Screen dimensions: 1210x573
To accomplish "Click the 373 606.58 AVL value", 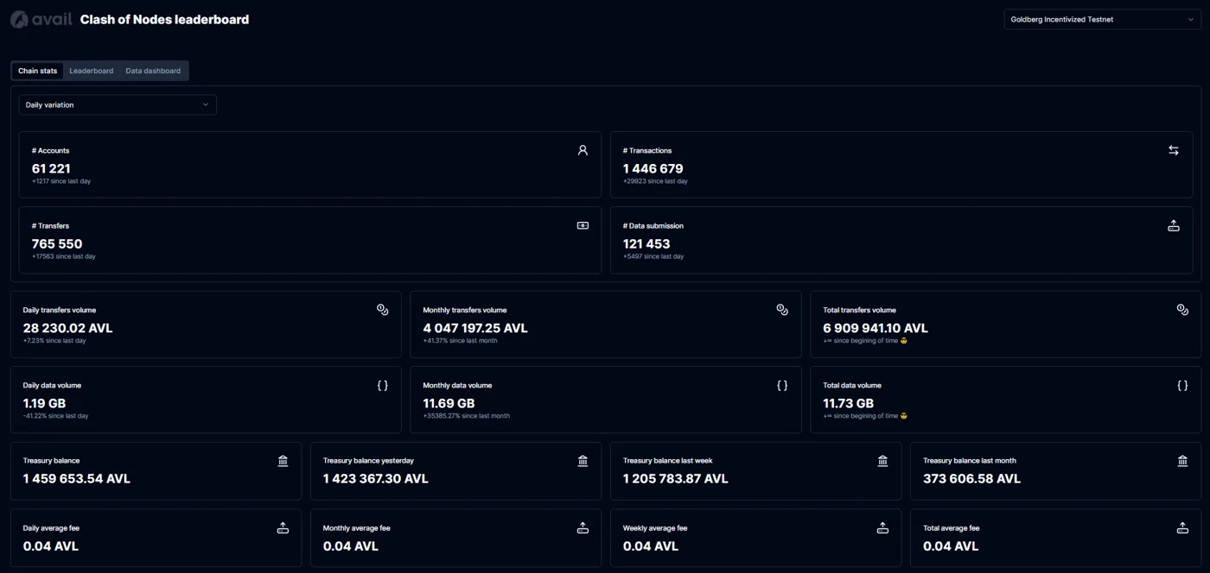I will click(971, 478).
